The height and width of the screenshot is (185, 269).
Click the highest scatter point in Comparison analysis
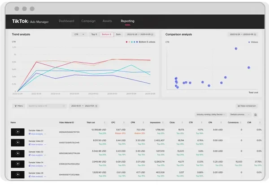pyautogui.click(x=236, y=49)
